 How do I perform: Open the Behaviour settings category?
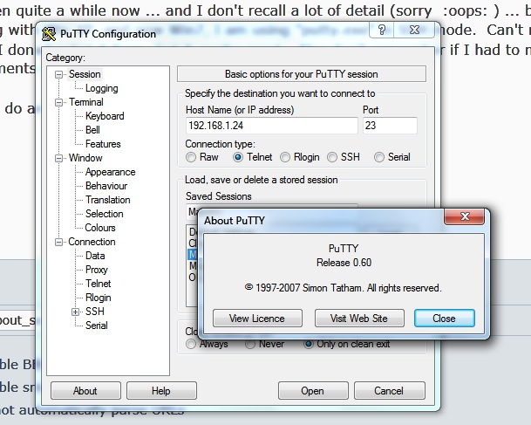(x=106, y=186)
